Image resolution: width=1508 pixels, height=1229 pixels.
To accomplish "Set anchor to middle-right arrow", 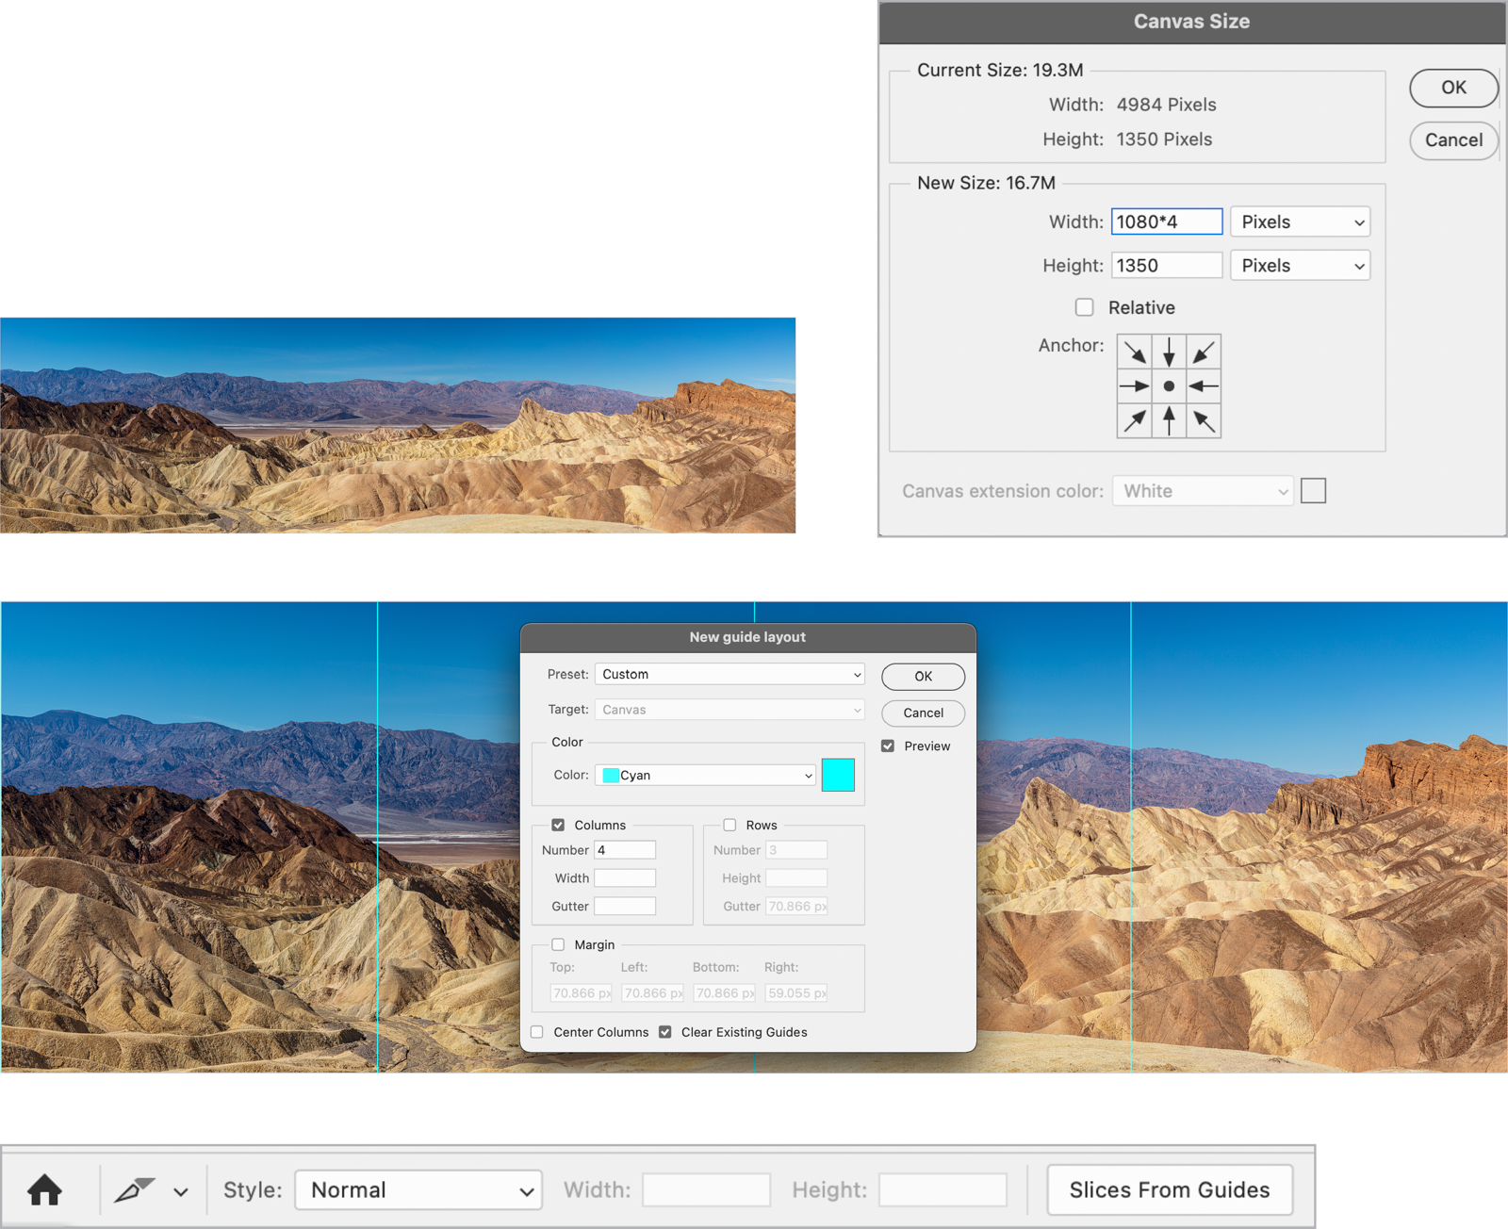I will 1204,386.
